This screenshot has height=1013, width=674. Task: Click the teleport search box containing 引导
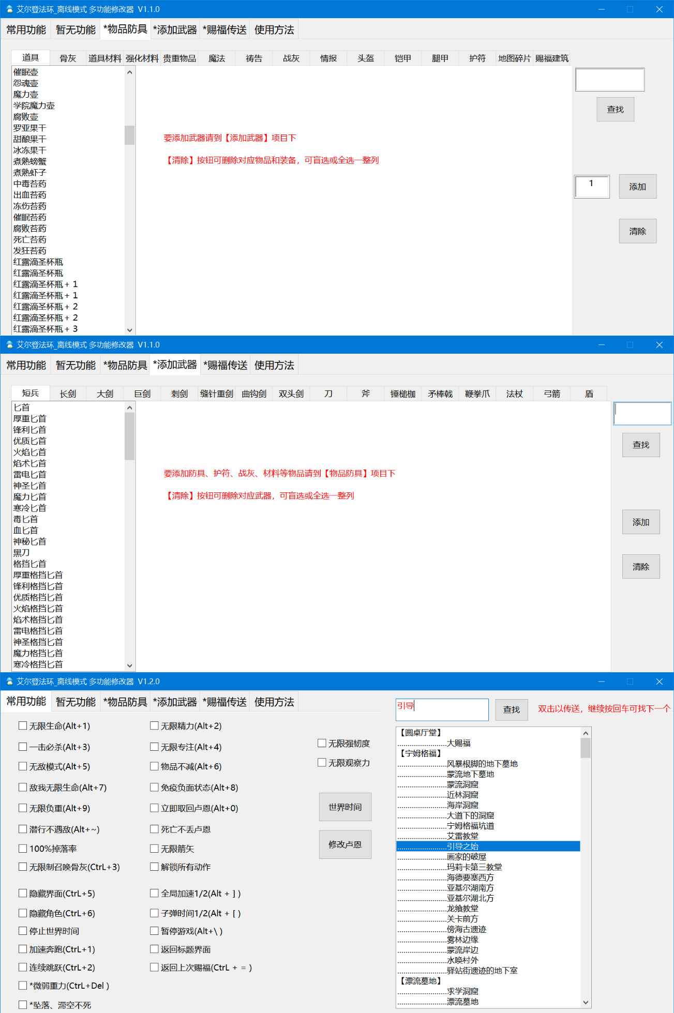click(x=442, y=709)
